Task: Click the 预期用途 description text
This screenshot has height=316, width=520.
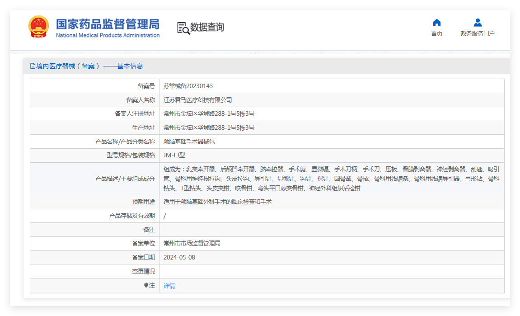Action: point(217,202)
